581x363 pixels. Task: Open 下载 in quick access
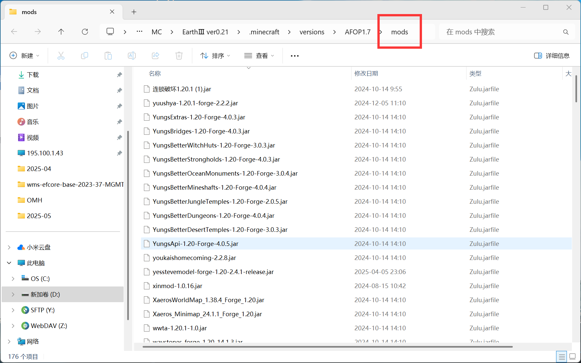33,75
